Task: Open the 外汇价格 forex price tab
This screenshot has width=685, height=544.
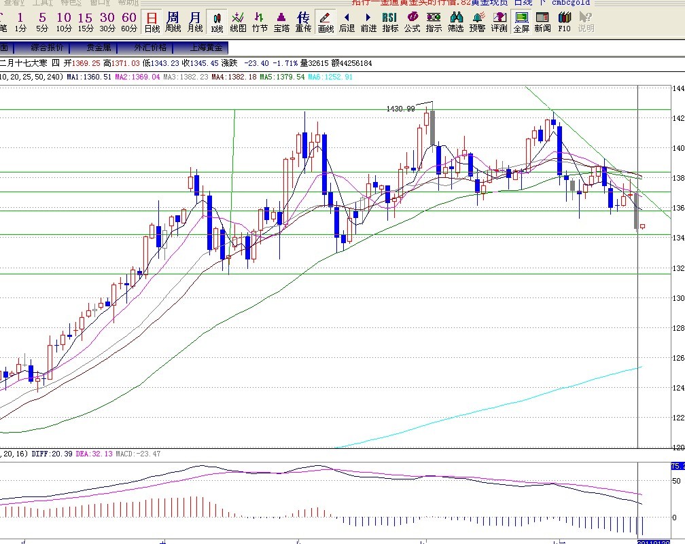Action: tap(147, 48)
